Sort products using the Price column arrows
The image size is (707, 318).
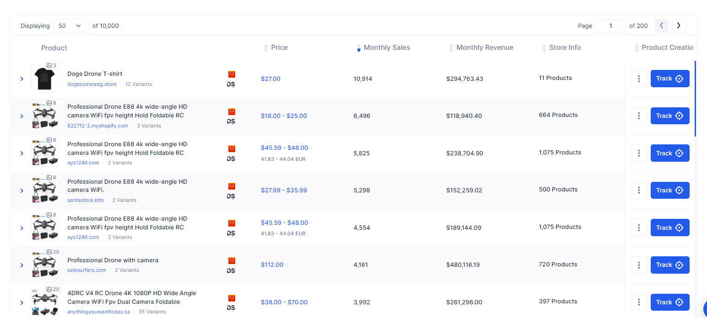266,48
